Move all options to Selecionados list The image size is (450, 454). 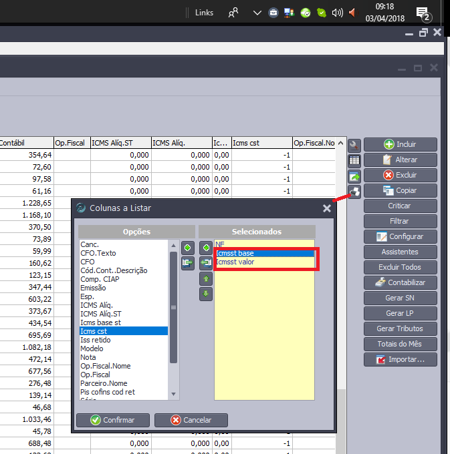click(188, 263)
